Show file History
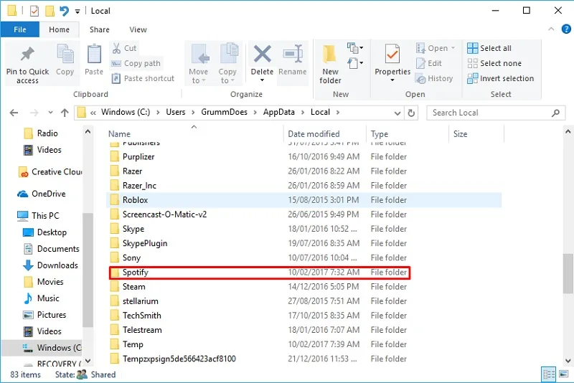 [435, 78]
